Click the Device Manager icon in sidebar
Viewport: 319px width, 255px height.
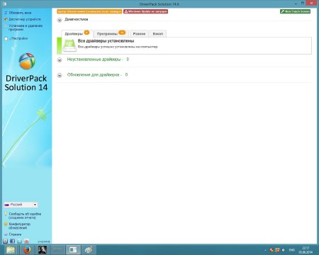(x=6, y=19)
